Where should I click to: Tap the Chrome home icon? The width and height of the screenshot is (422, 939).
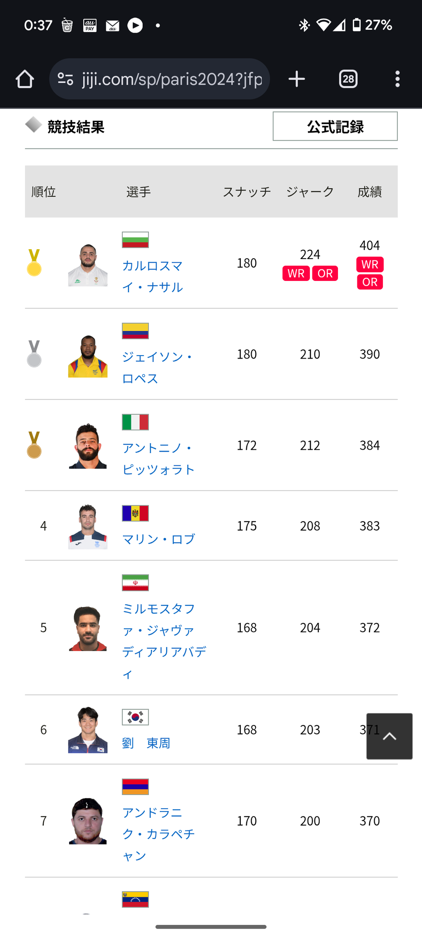click(x=25, y=79)
